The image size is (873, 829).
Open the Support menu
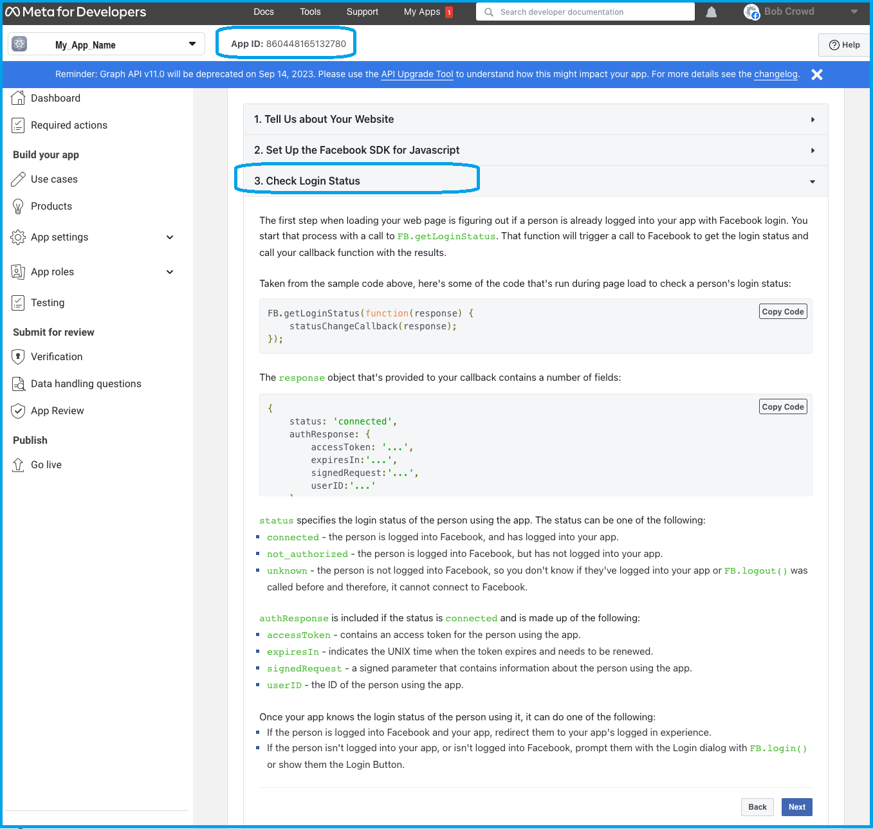click(362, 12)
